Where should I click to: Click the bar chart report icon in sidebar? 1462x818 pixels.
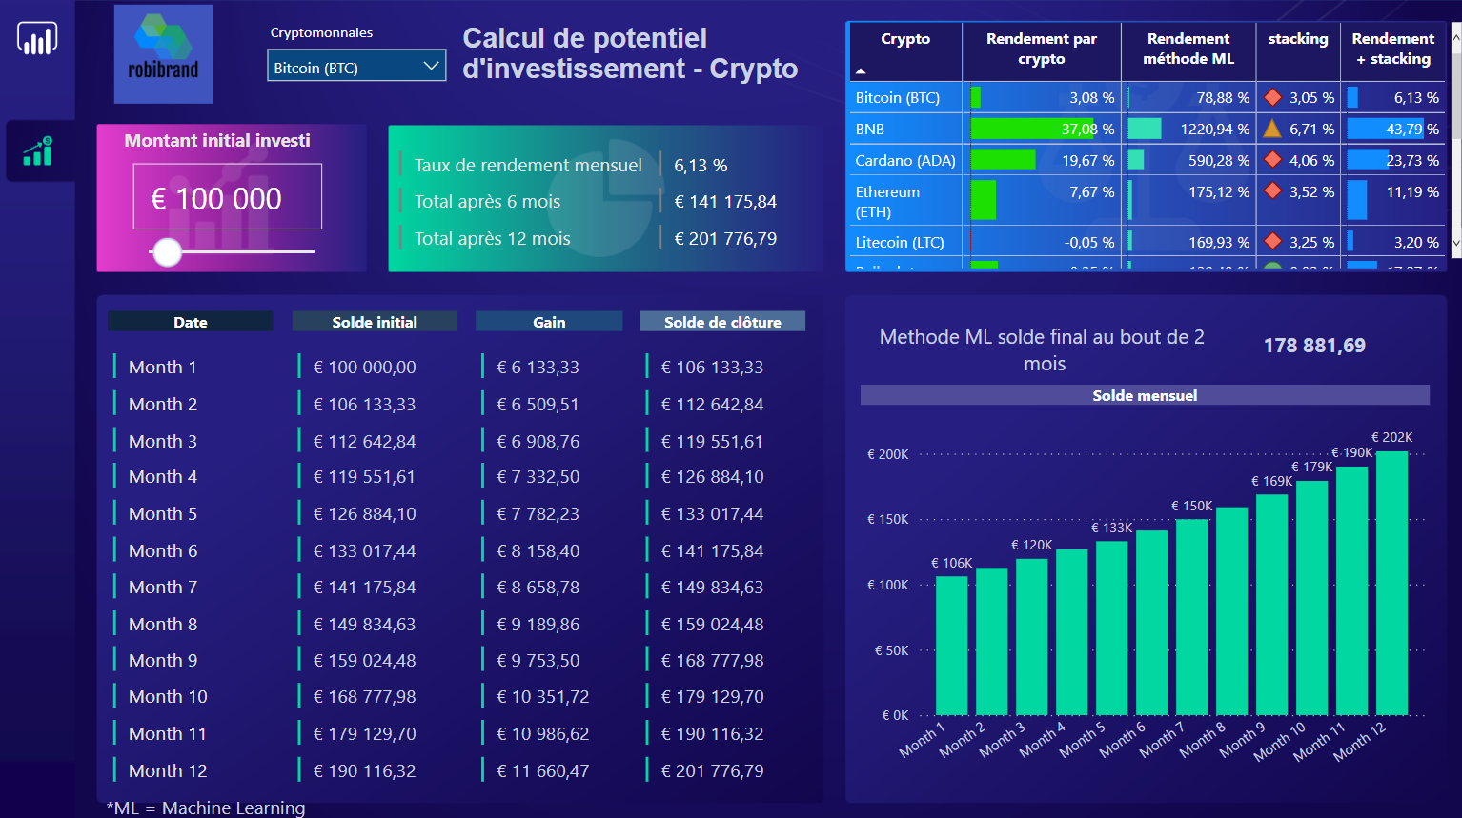[37, 39]
